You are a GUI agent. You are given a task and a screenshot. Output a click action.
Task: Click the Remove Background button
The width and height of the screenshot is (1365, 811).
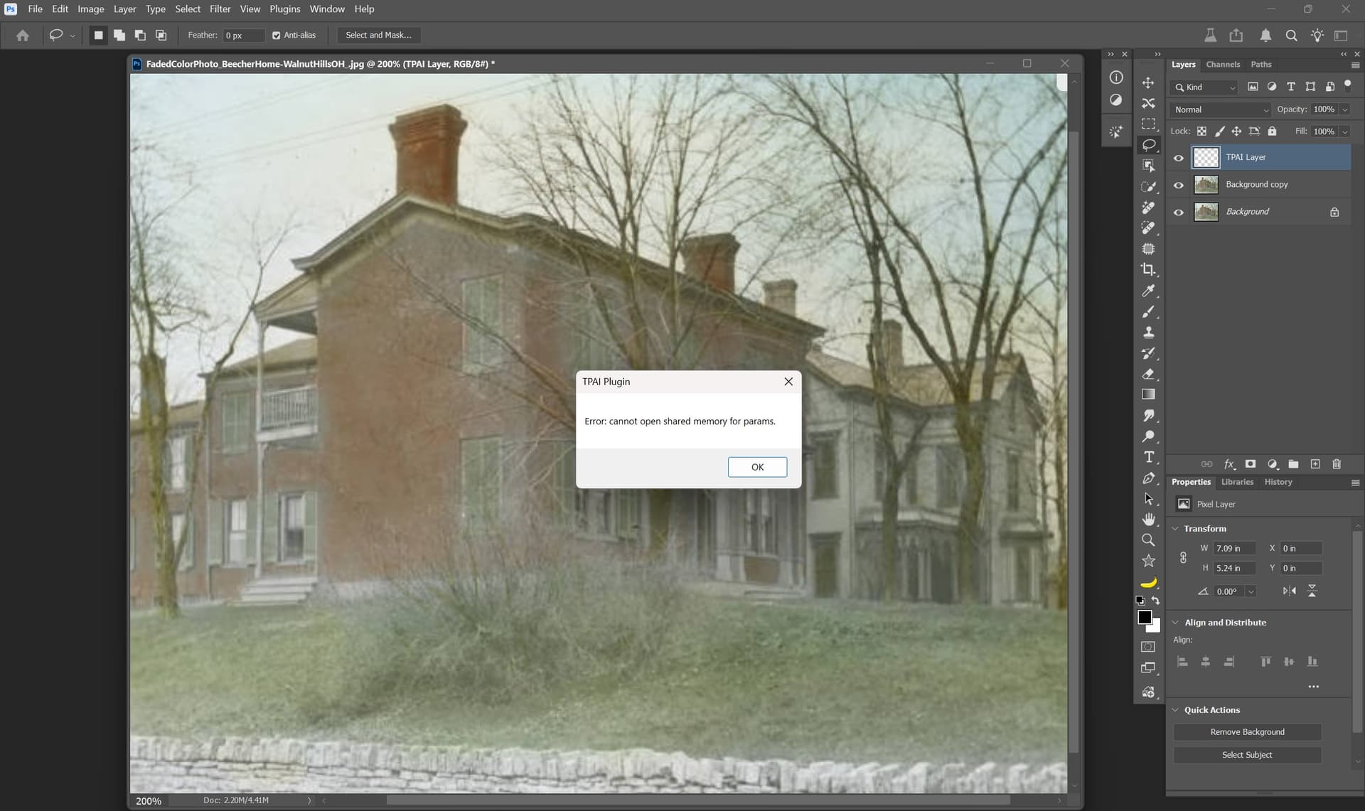tap(1247, 732)
